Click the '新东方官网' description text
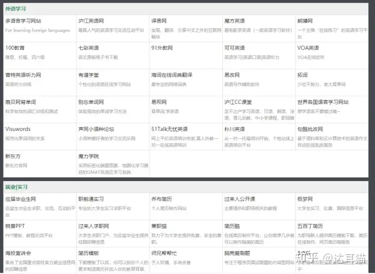Viewport: 375px width, 274px height. point(16,165)
